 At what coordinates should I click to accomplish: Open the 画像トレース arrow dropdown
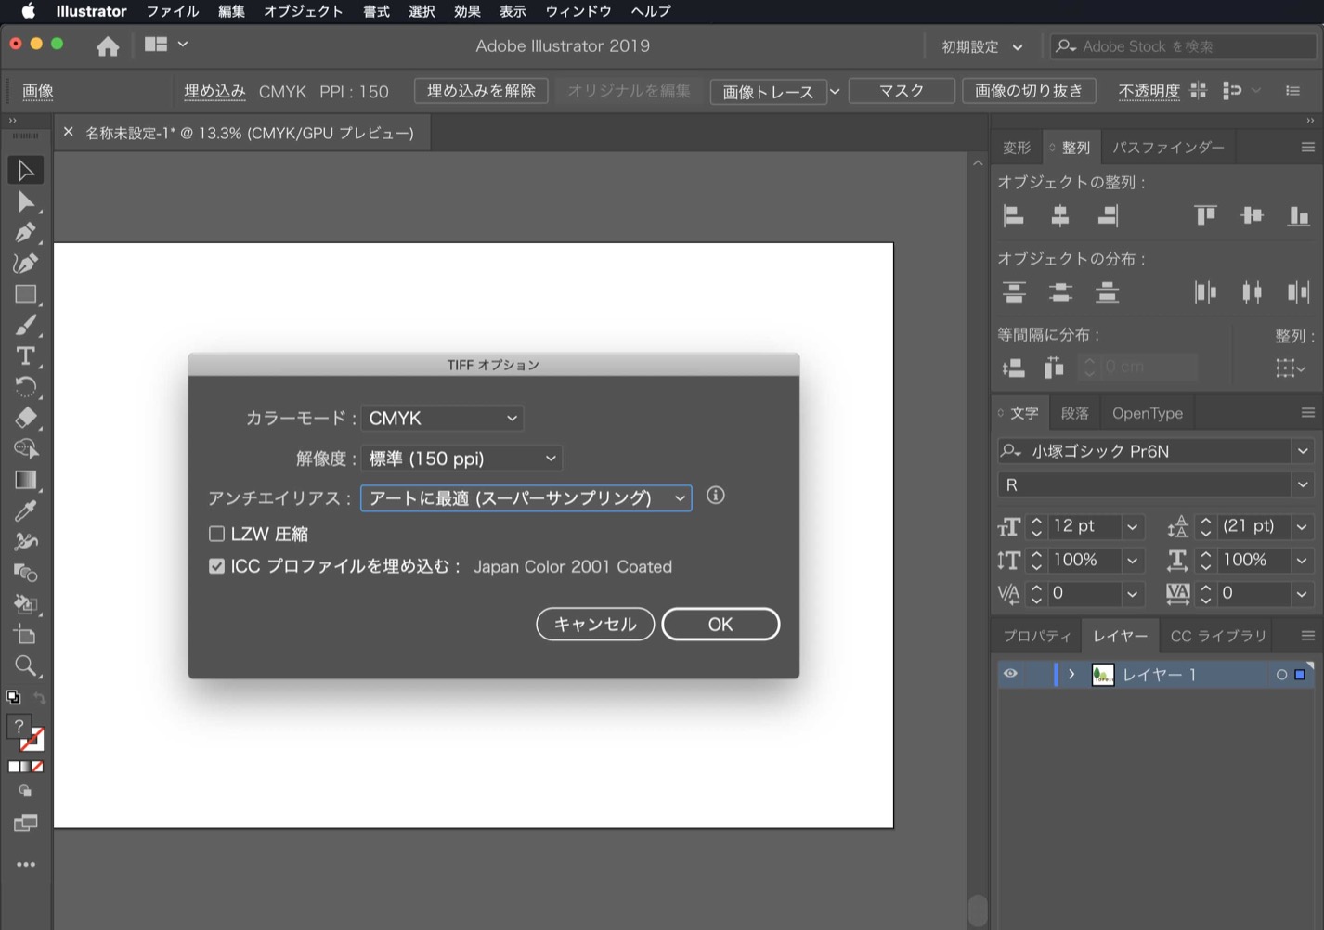[835, 91]
